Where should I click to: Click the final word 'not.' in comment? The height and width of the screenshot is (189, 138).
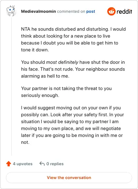click(x=25, y=142)
